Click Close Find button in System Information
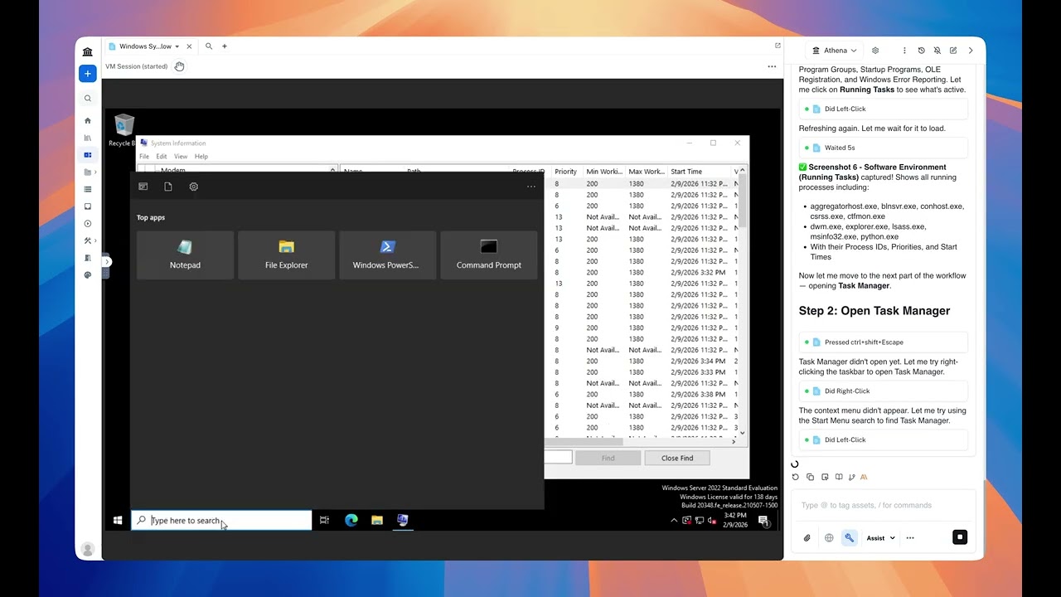The image size is (1061, 597). click(677, 458)
